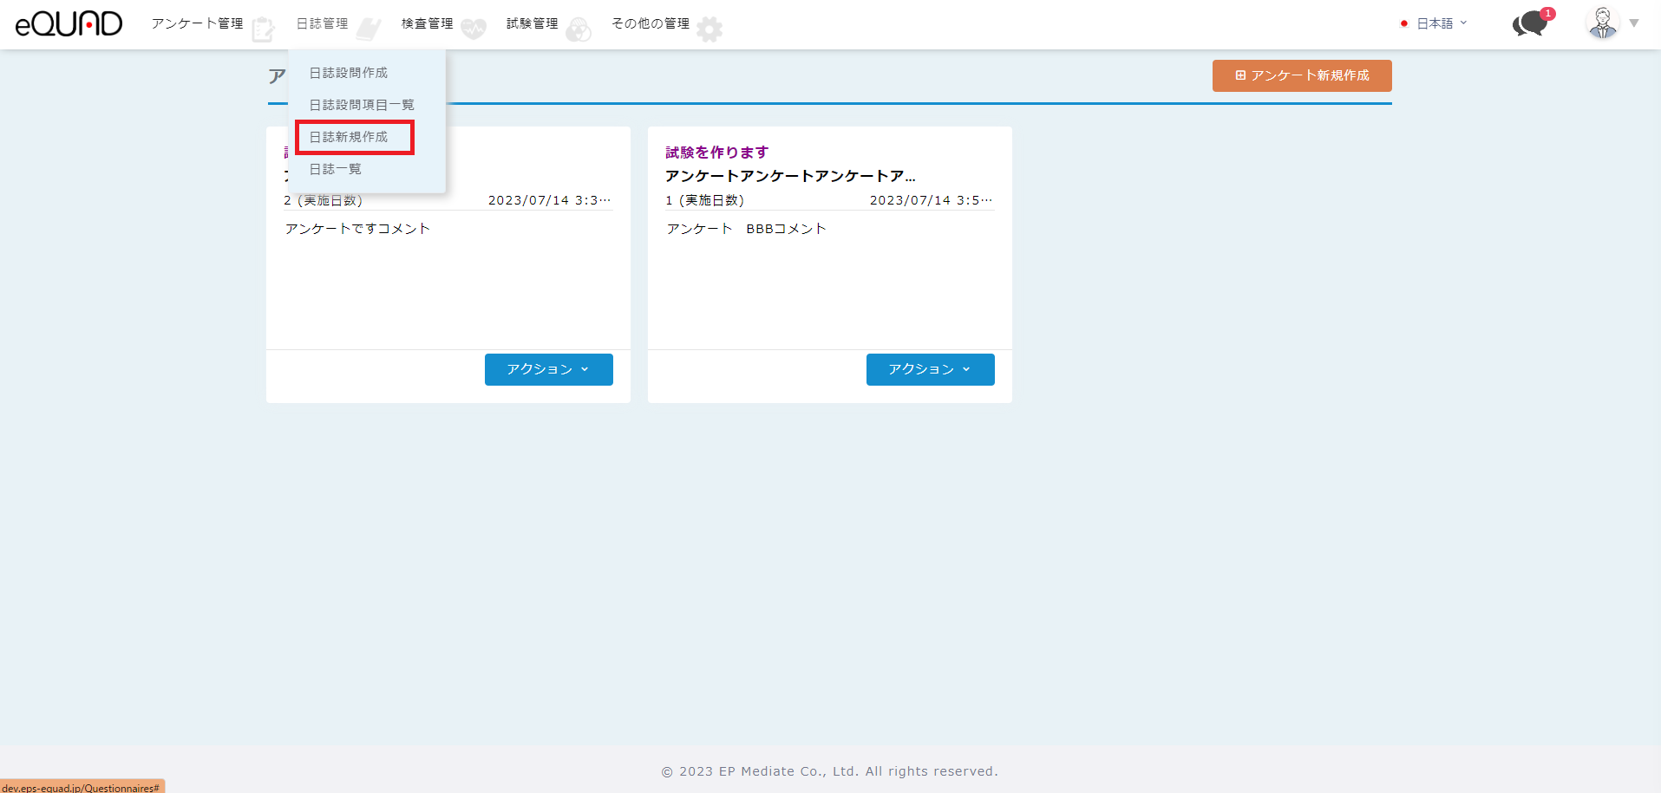Click the survey management clipboard icon
Viewport: 1661px width, 793px height.
tap(263, 29)
